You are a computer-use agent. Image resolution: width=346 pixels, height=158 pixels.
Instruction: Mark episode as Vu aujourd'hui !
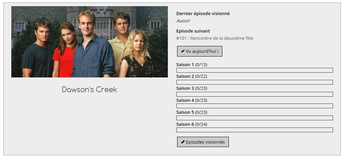200,51
